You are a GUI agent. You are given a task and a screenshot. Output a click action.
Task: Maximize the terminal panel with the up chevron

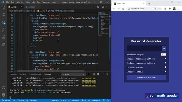[x=103, y=74]
